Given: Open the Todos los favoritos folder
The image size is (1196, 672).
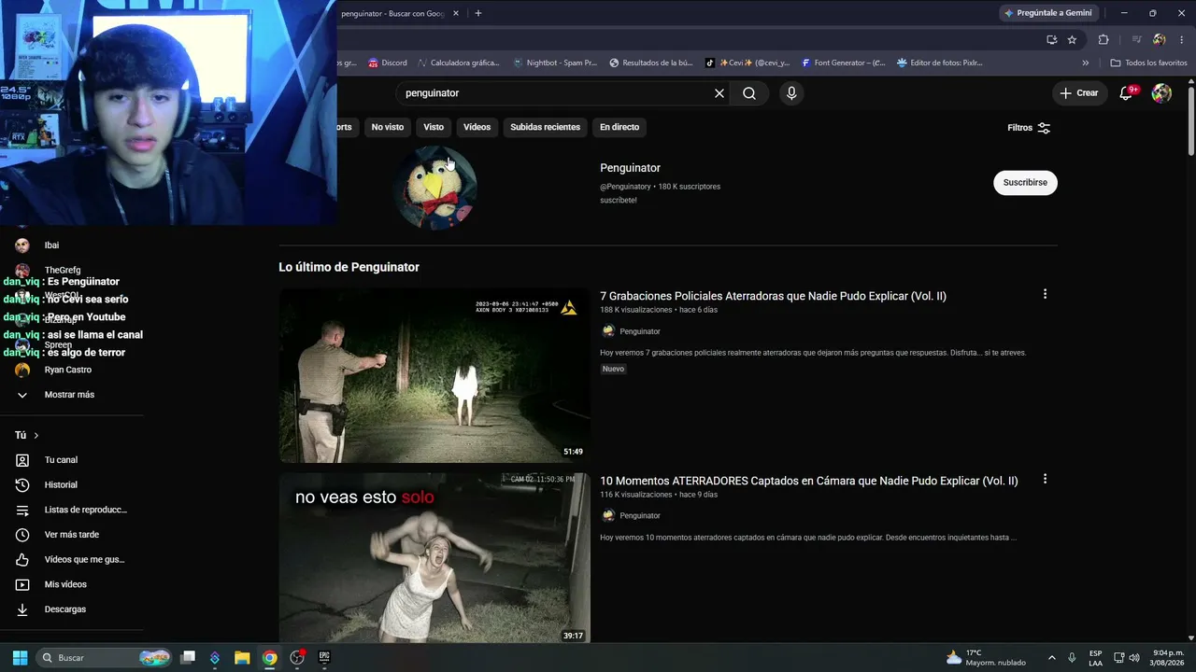Looking at the screenshot, I should coord(1148,63).
